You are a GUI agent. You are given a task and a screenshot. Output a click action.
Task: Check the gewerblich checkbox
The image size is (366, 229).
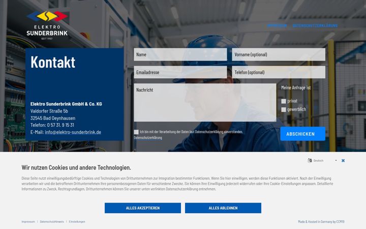click(284, 109)
